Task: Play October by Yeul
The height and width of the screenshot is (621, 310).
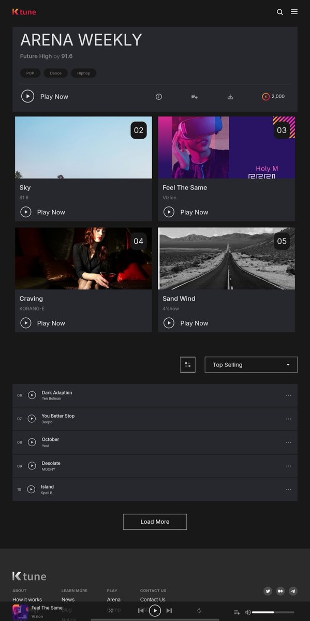Action: pyautogui.click(x=32, y=442)
